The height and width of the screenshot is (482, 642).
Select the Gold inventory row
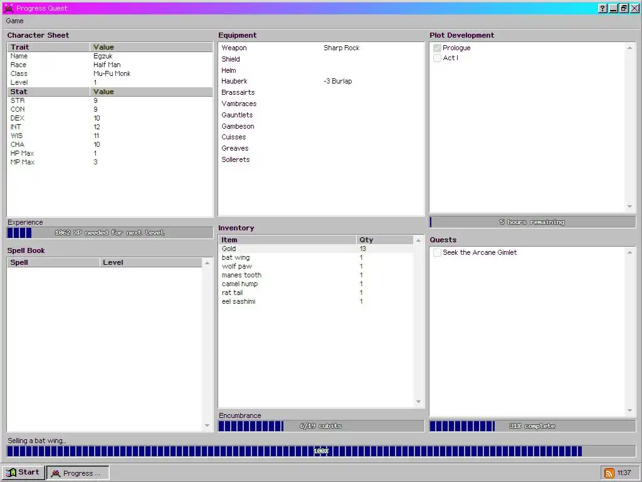316,249
